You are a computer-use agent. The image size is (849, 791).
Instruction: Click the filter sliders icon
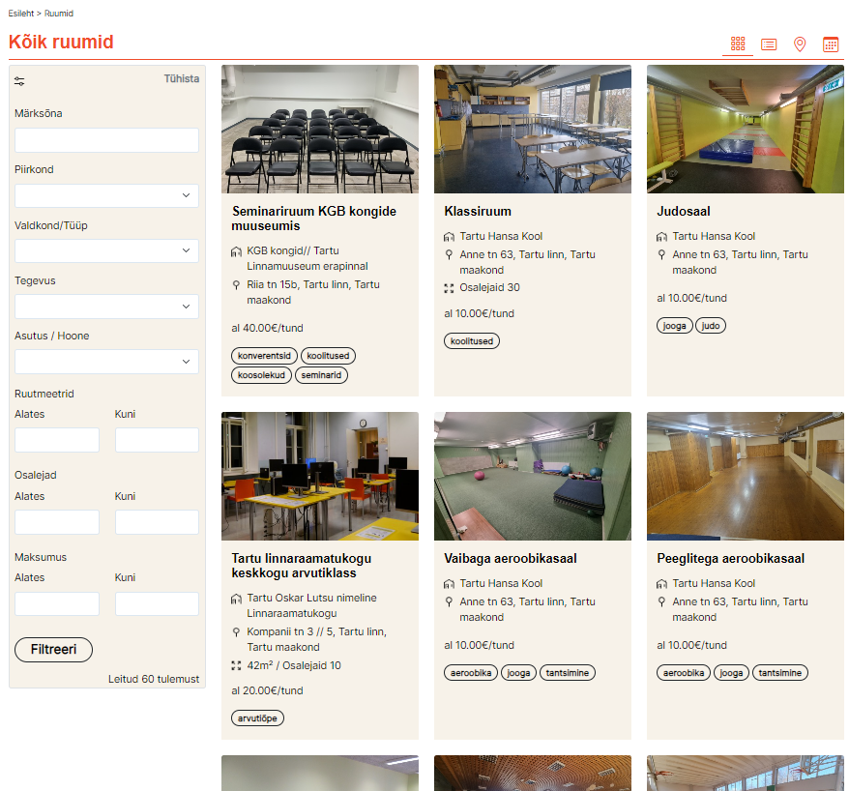point(20,81)
